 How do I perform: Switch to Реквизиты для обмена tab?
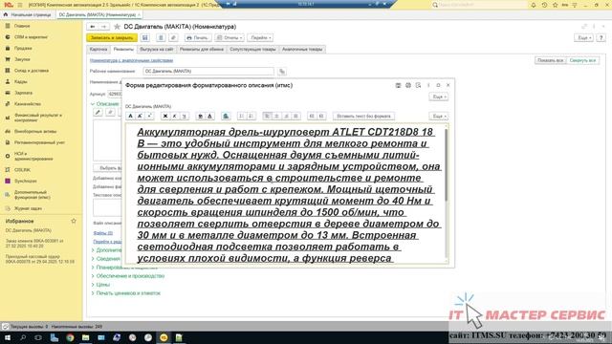[202, 50]
